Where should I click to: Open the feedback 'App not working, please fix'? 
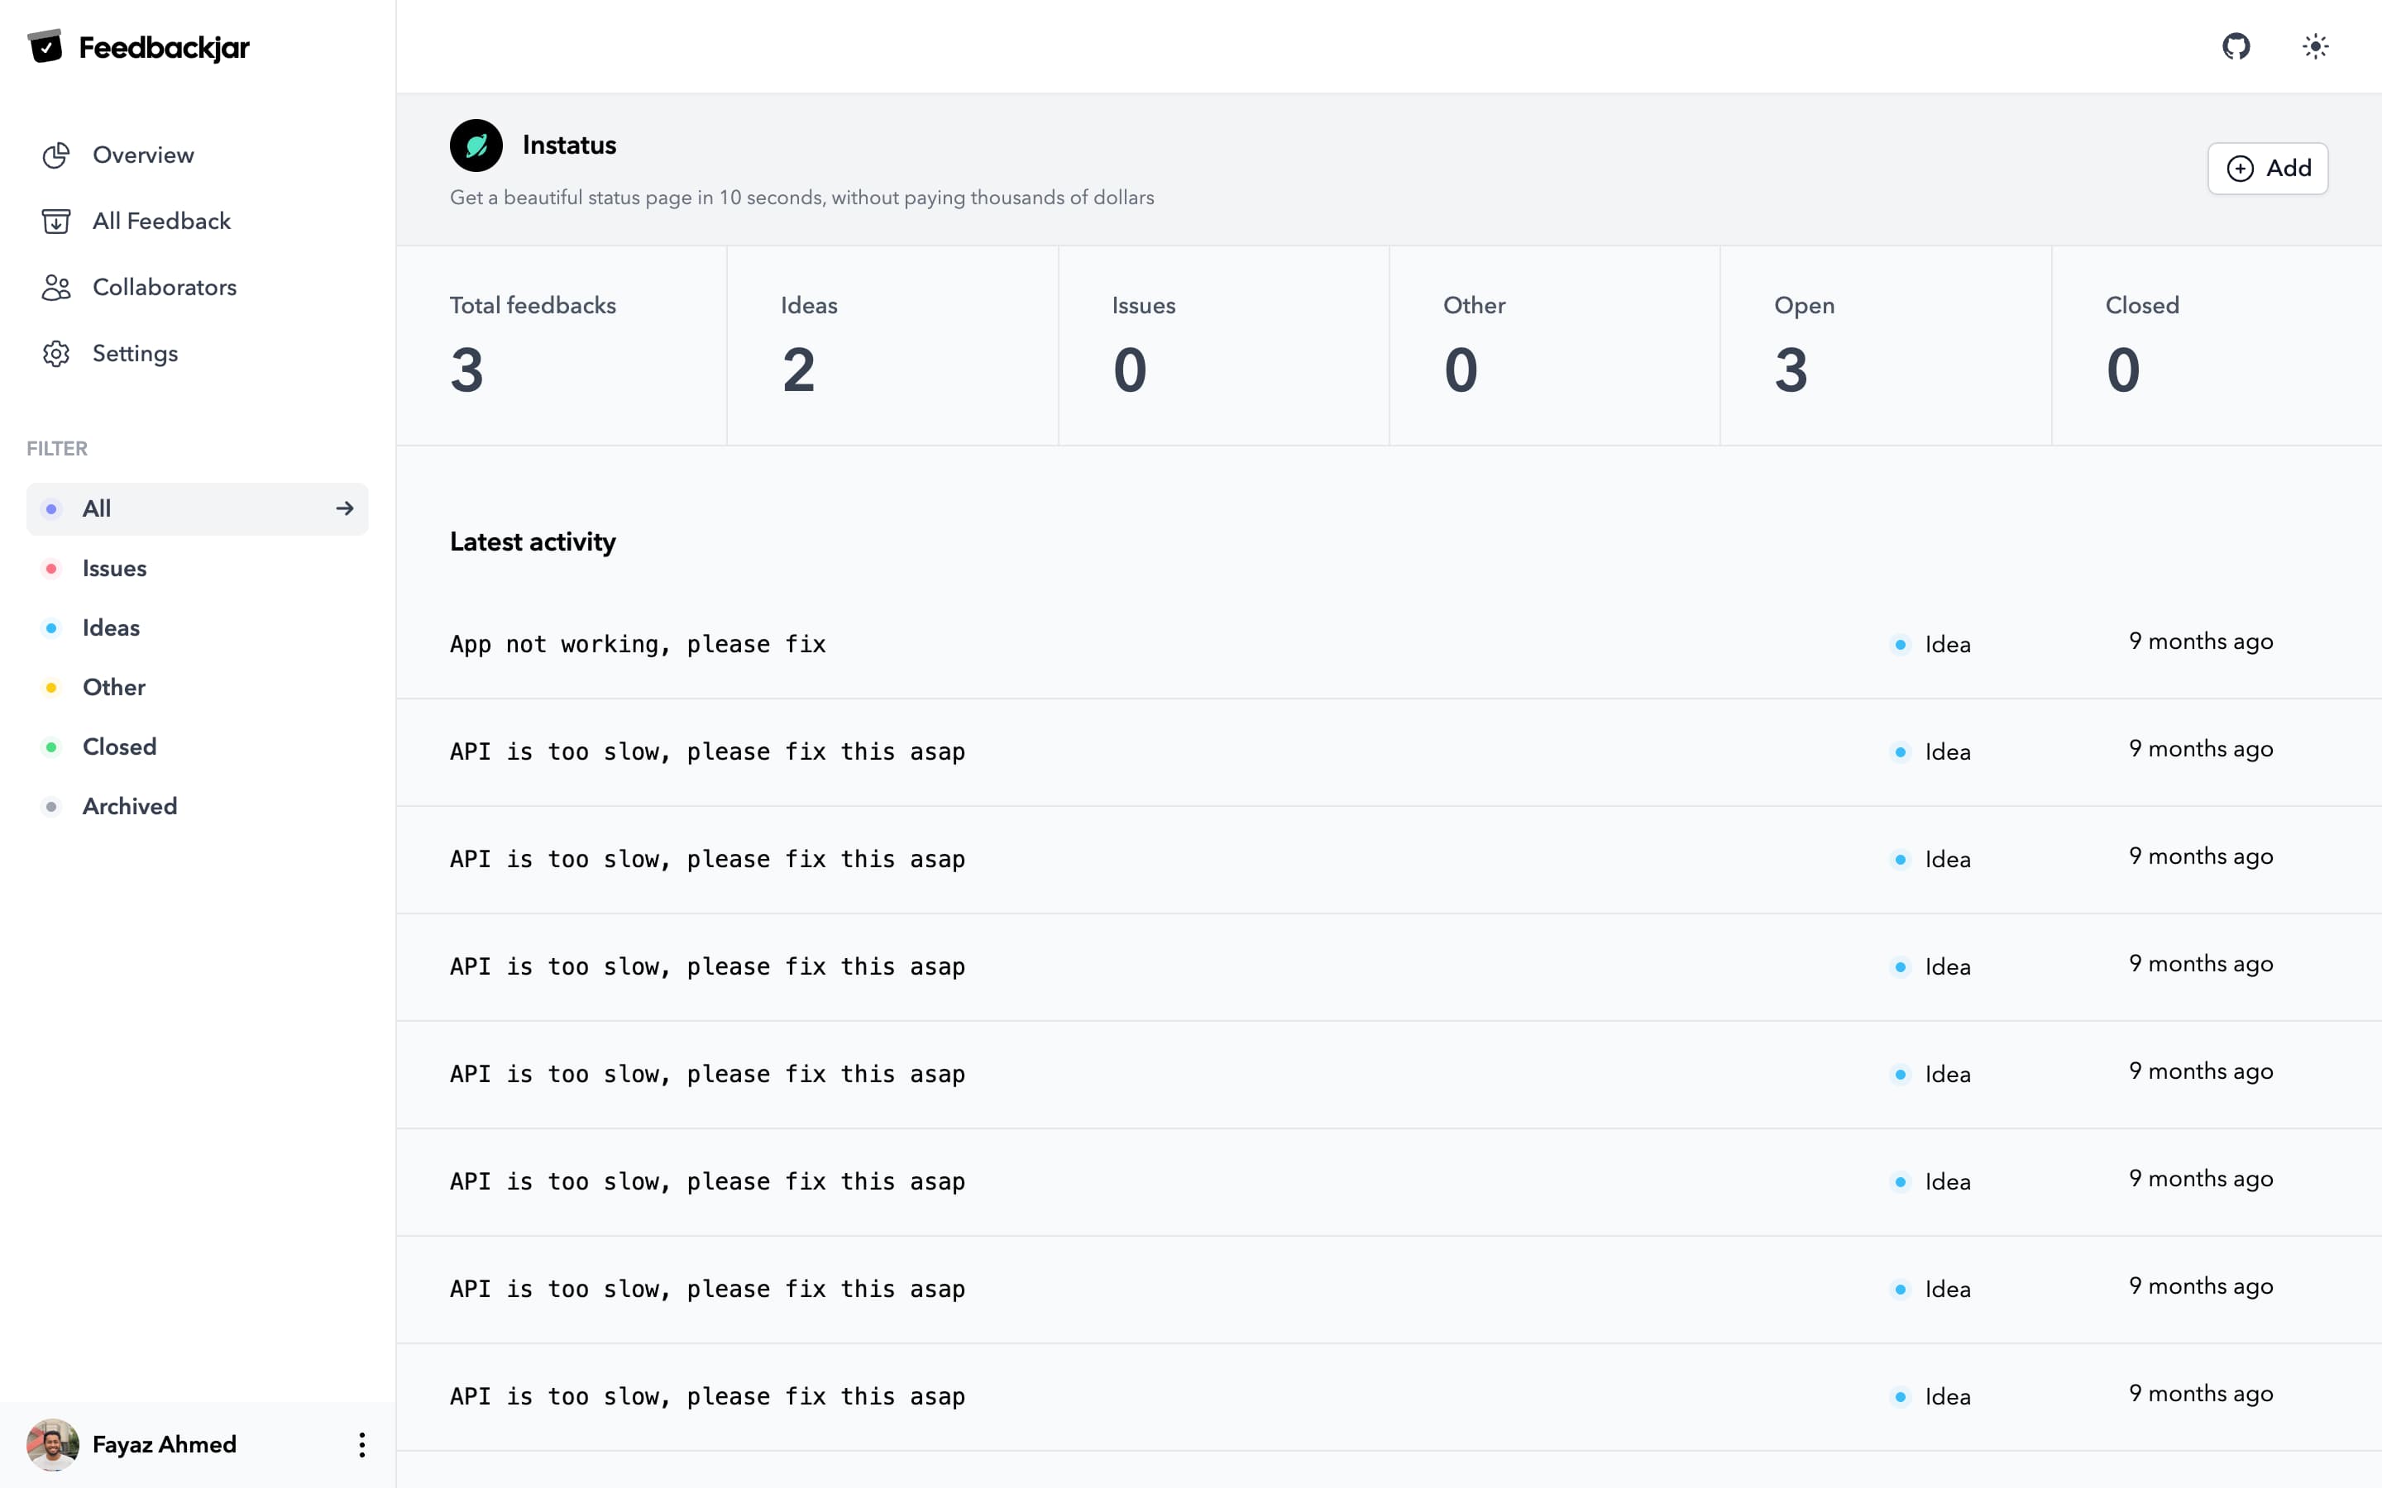coord(637,644)
